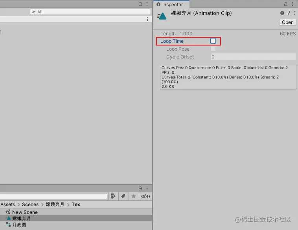The image size is (298, 230).
Task: Open top-left panel options menu
Action: coord(147,4)
